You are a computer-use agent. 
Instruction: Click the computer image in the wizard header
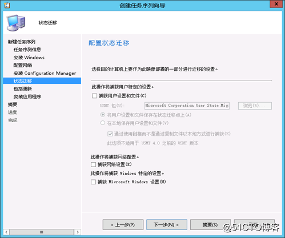[x=16, y=23]
